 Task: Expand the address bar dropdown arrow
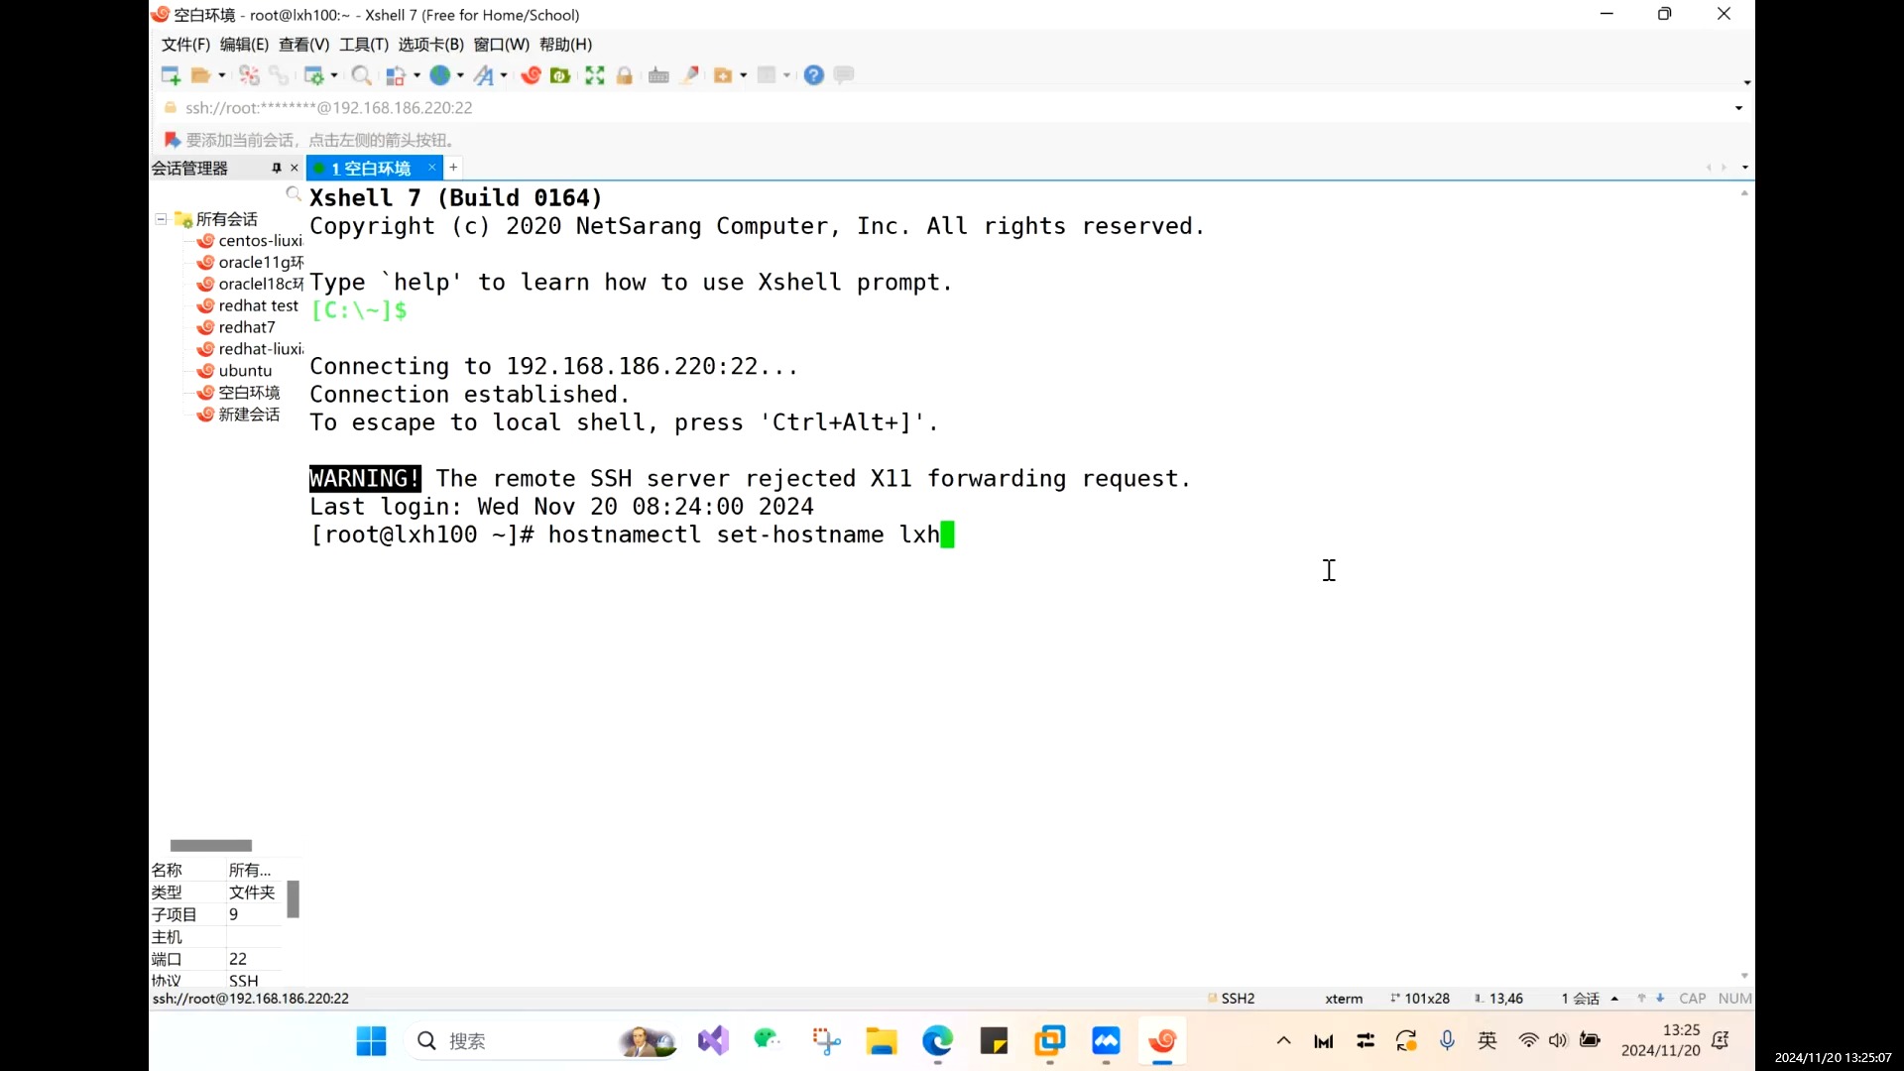[x=1738, y=108]
